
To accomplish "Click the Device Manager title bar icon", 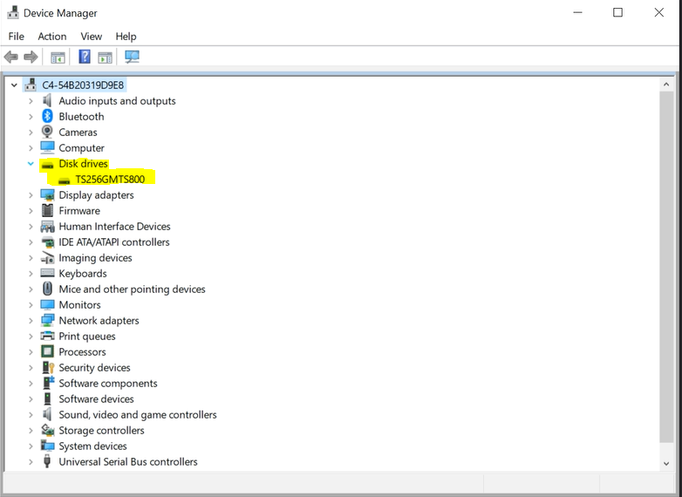I will pyautogui.click(x=13, y=12).
